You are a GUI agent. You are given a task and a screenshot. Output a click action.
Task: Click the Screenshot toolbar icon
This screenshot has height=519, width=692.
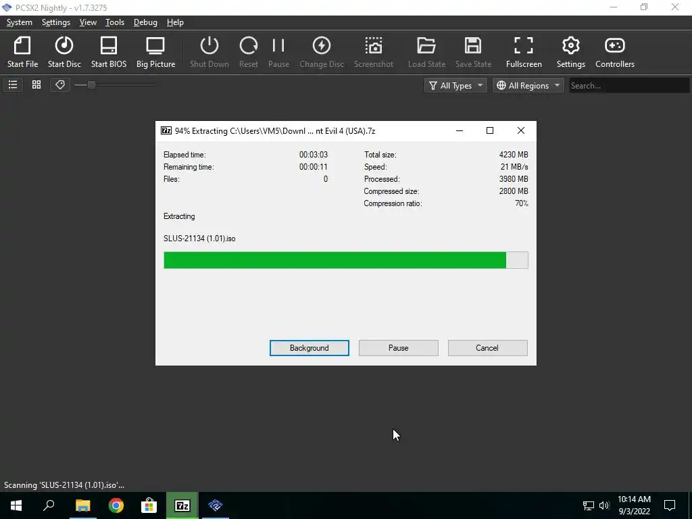pyautogui.click(x=373, y=52)
